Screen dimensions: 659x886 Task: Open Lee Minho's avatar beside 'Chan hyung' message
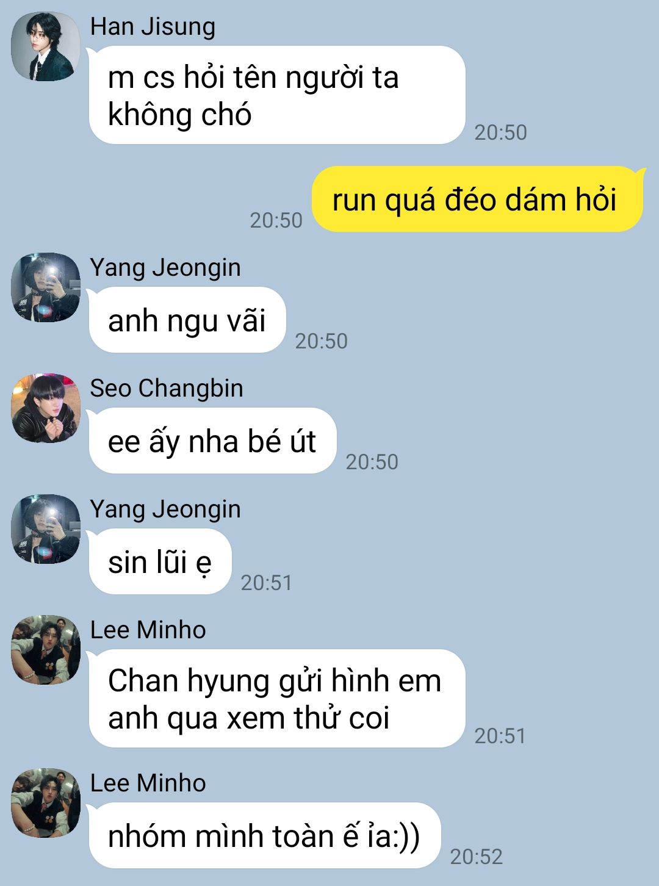46,650
